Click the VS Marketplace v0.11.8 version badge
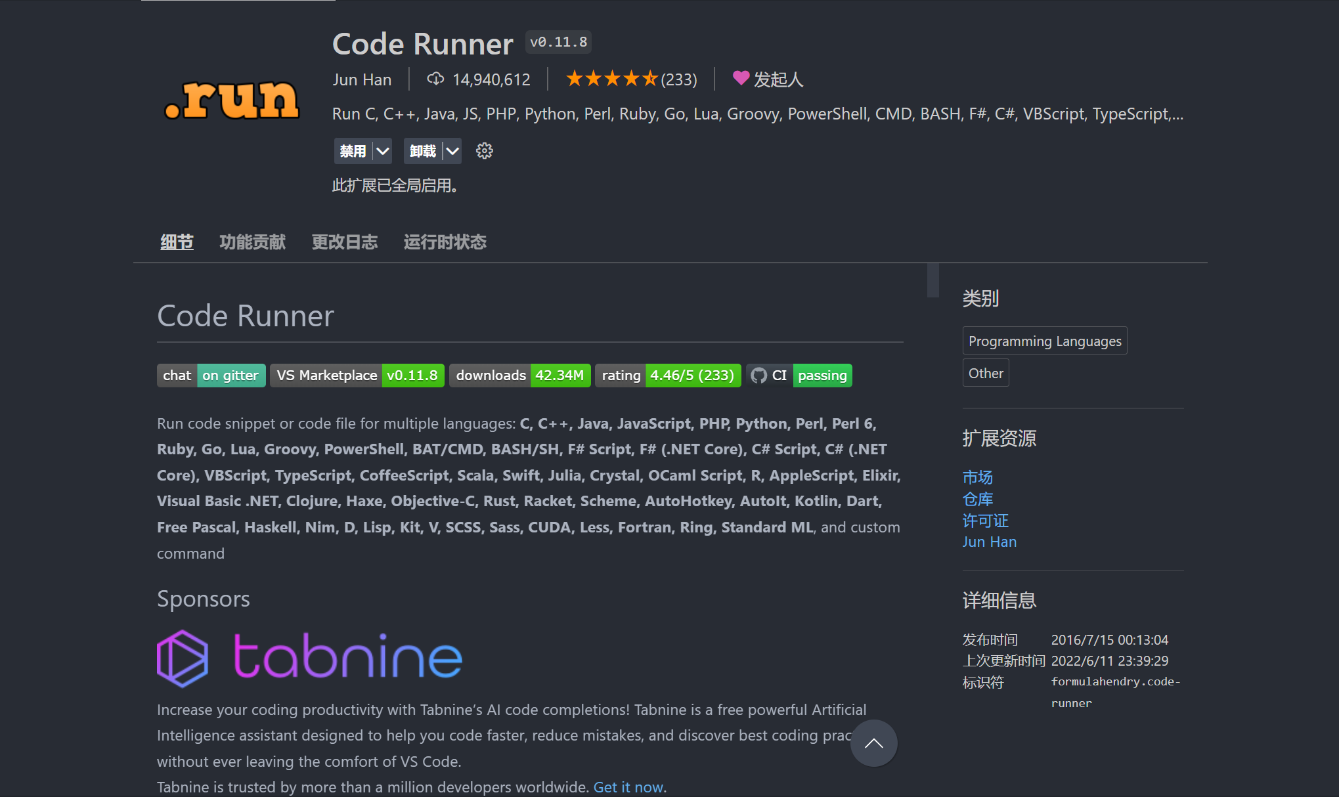 tap(357, 375)
